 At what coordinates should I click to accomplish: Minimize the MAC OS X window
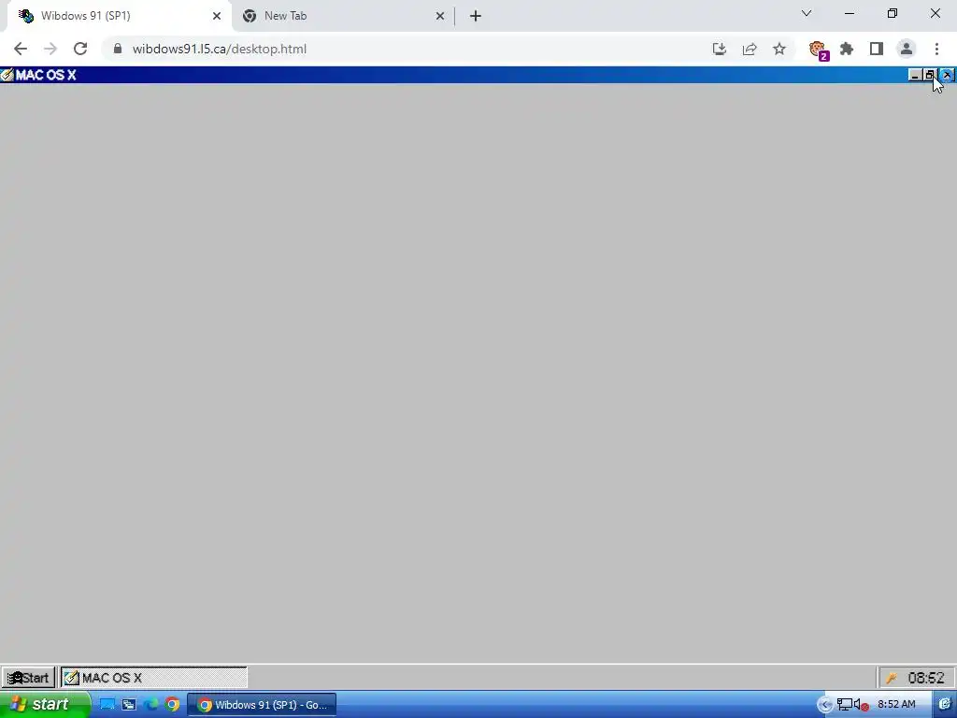click(914, 75)
